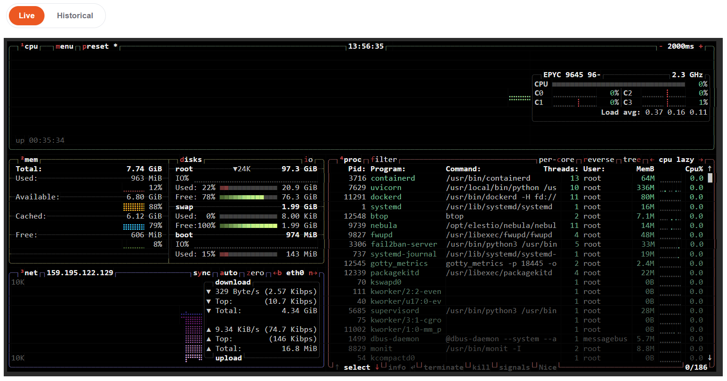Click the eth0 interface name

coord(295,273)
